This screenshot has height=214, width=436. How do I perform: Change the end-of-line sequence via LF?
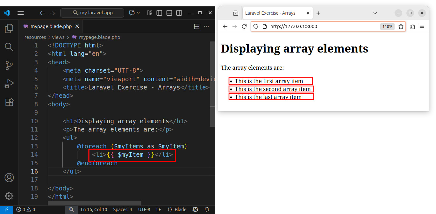[x=159, y=210]
